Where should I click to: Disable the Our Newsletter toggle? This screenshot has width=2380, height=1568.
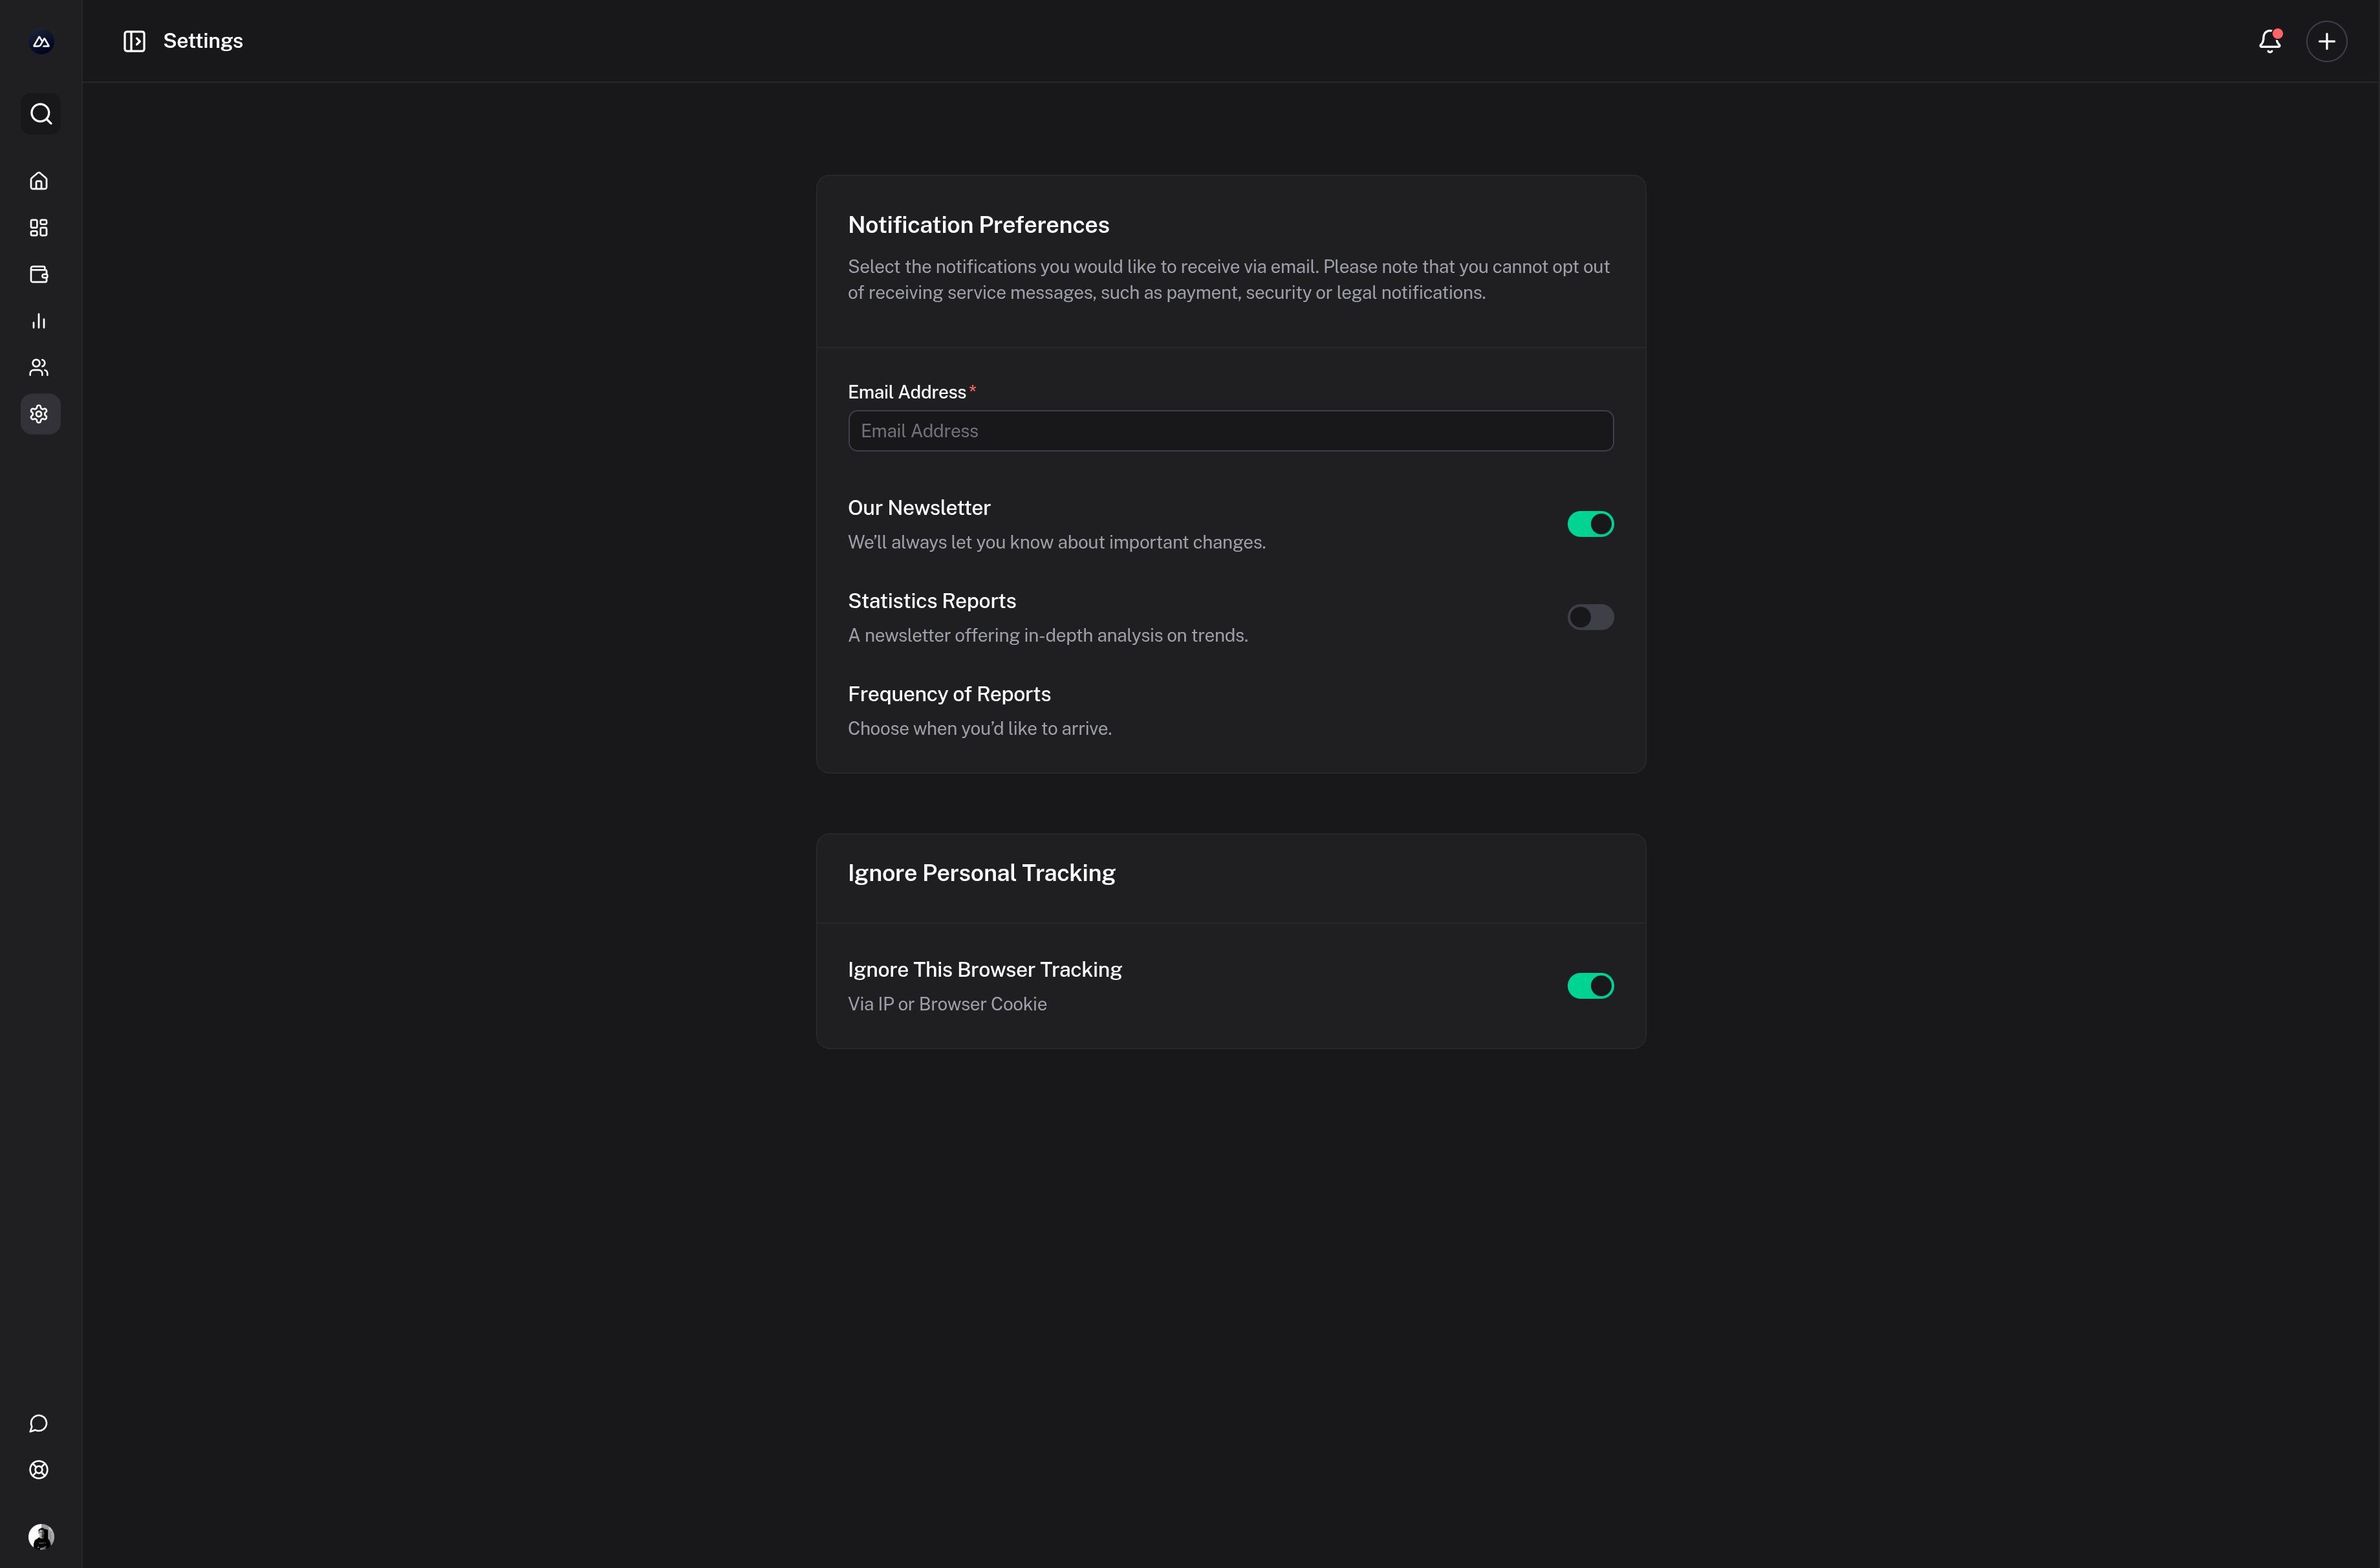[1590, 524]
